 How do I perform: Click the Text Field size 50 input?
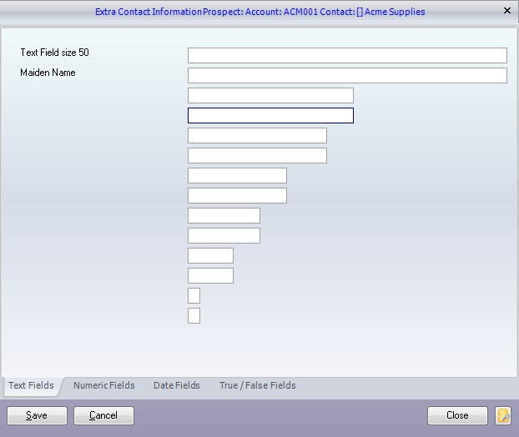coord(347,56)
